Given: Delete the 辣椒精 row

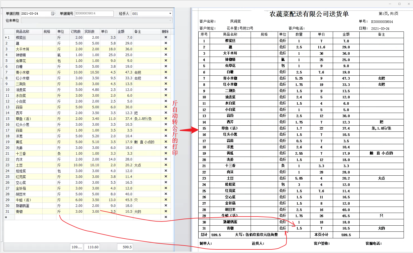Looking at the screenshot, I should (x=166, y=55).
